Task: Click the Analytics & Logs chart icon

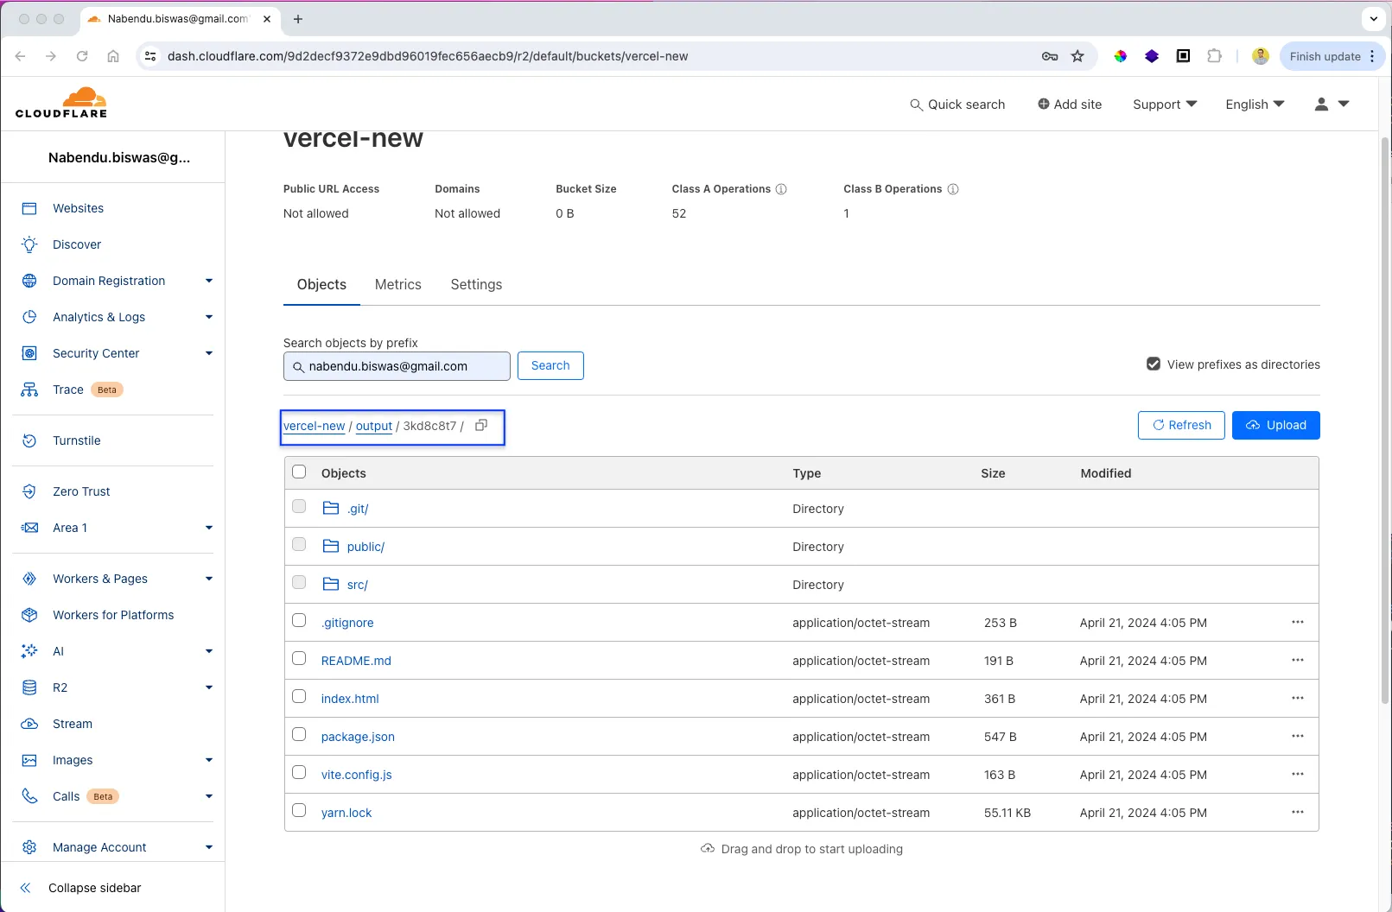Action: point(29,317)
